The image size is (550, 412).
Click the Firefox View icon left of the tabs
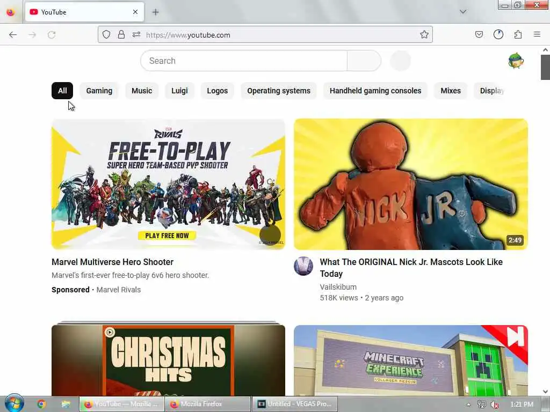click(x=11, y=12)
